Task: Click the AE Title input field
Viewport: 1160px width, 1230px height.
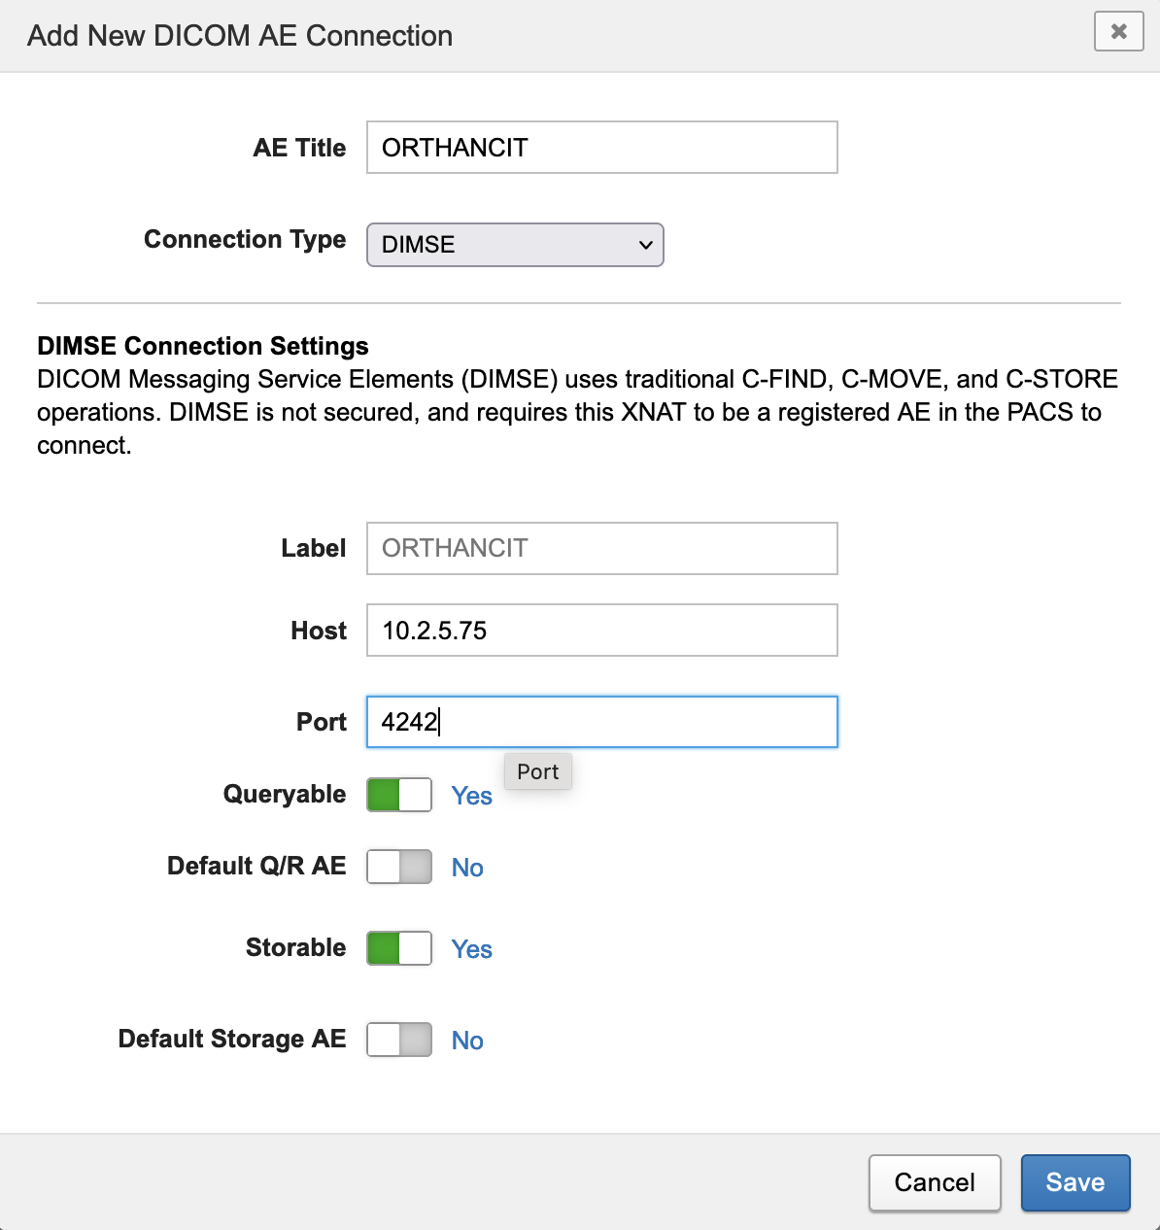Action: [601, 148]
